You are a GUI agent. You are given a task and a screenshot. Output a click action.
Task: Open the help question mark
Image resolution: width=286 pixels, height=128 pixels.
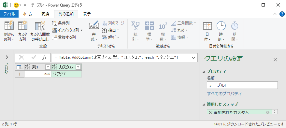(x=282, y=14)
